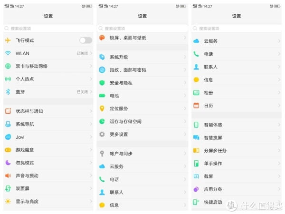Tap the 电池 battery icon
The image size is (285, 214).
[102, 96]
